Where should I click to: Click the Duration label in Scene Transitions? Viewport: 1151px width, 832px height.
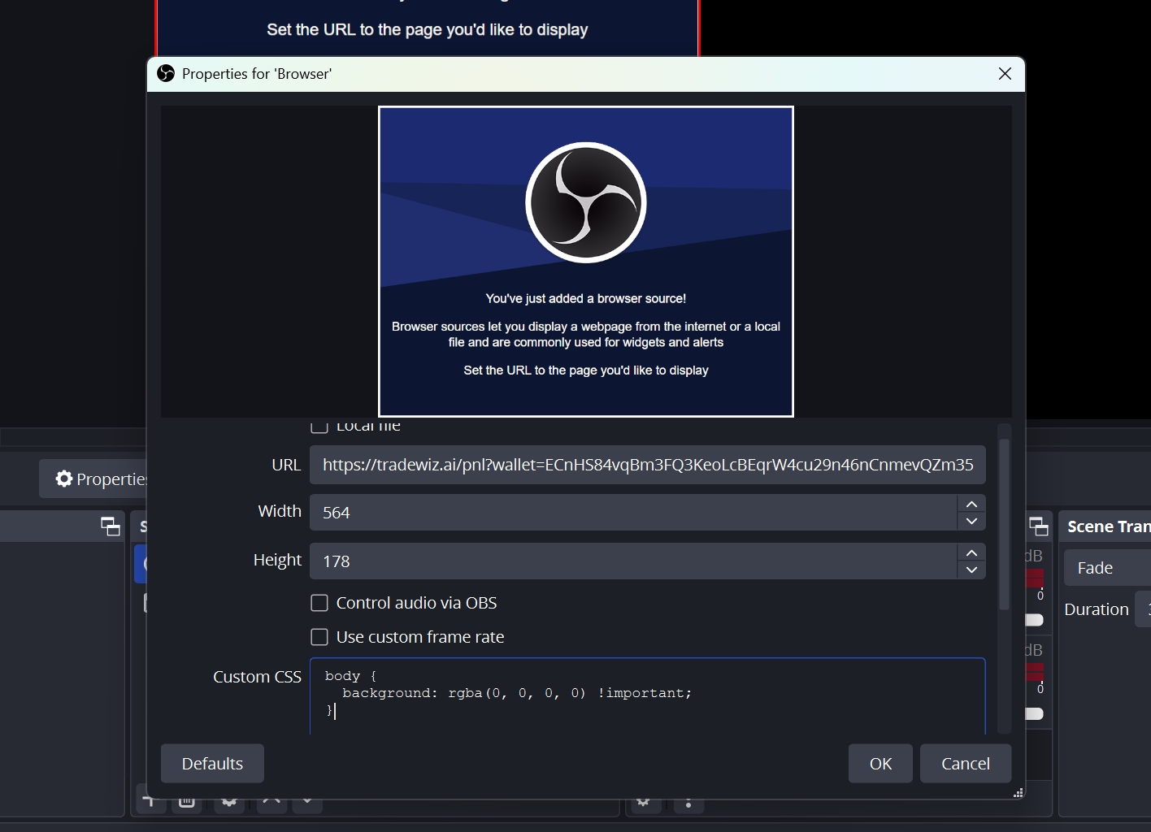pos(1097,609)
